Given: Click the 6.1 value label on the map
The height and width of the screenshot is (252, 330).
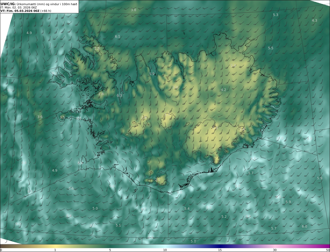Looking at the screenshot, I should click(118, 37).
